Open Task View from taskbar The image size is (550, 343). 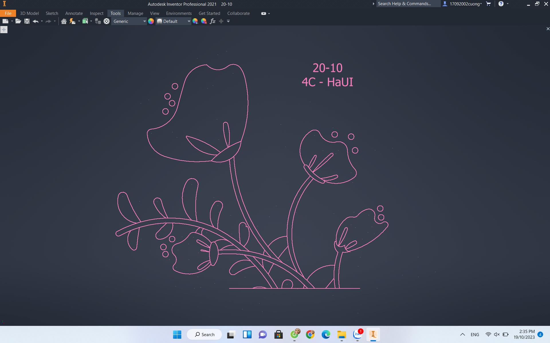[231, 334]
